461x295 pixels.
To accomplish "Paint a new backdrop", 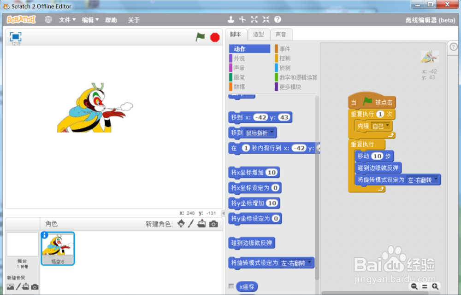I will click(18, 287).
